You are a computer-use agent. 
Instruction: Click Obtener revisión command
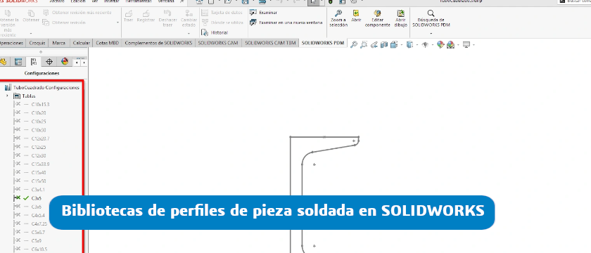[x=64, y=22]
